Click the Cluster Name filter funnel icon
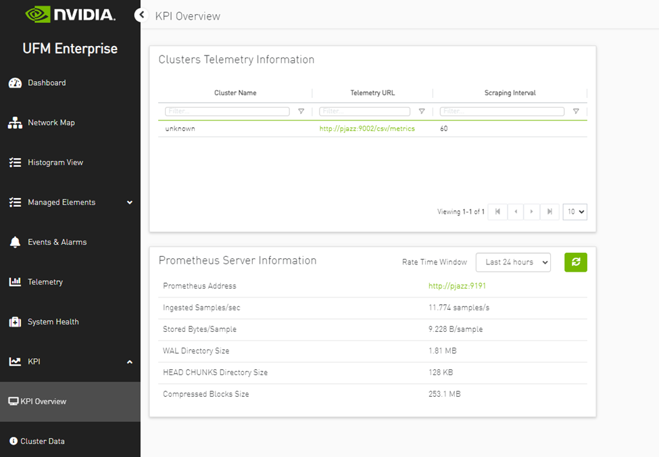659x457 pixels. 301,112
